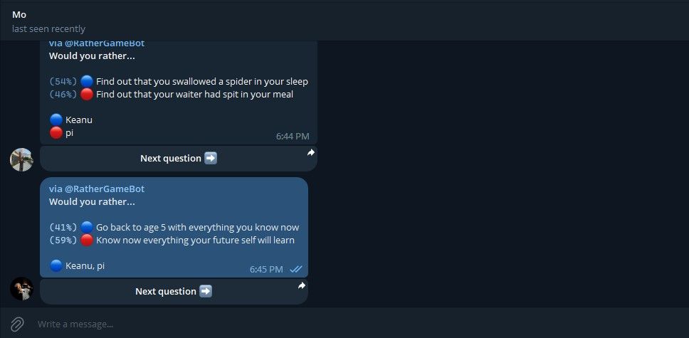The image size is (689, 338).
Task: Click the red circle next to pi voter
Action: [x=56, y=133]
